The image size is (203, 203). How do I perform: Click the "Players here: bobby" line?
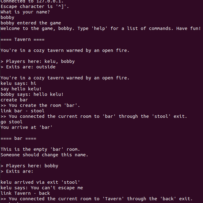point(32,166)
